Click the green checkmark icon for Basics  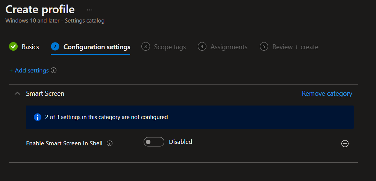click(x=14, y=47)
